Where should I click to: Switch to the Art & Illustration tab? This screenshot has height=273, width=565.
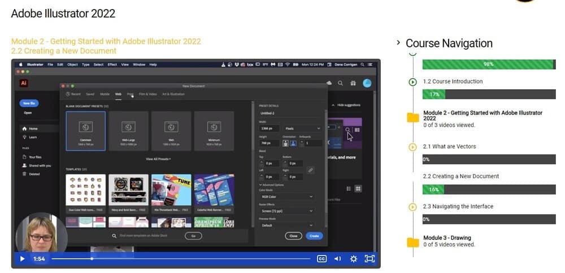[173, 94]
